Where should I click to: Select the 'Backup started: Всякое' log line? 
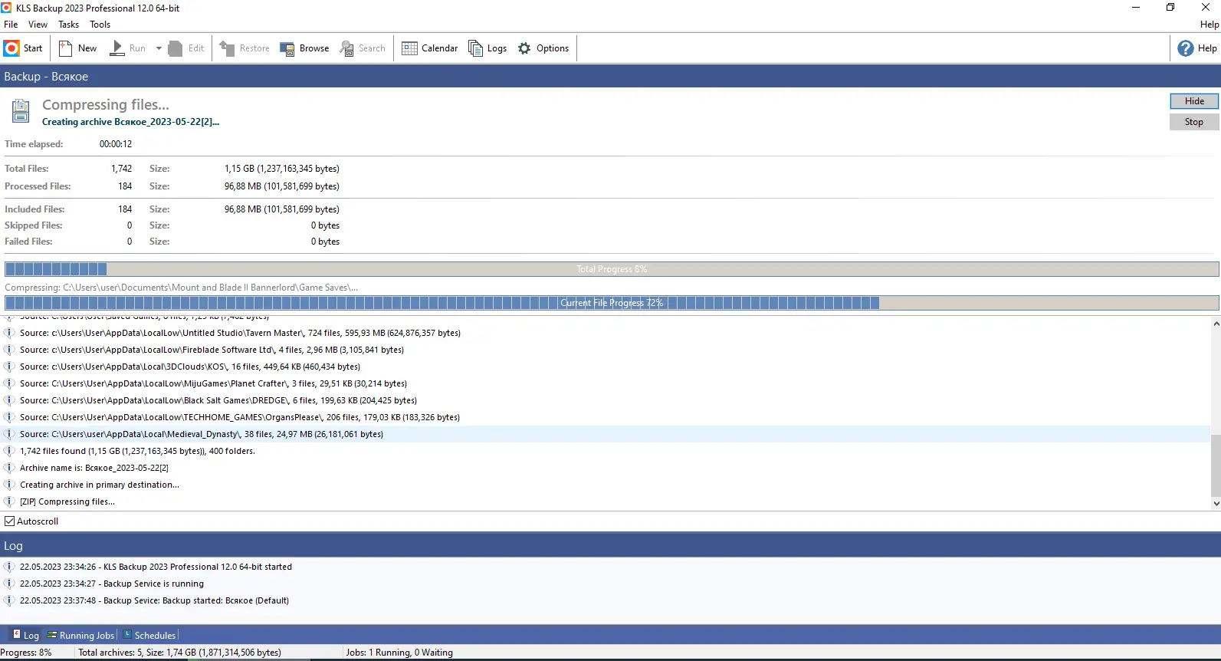610,600
